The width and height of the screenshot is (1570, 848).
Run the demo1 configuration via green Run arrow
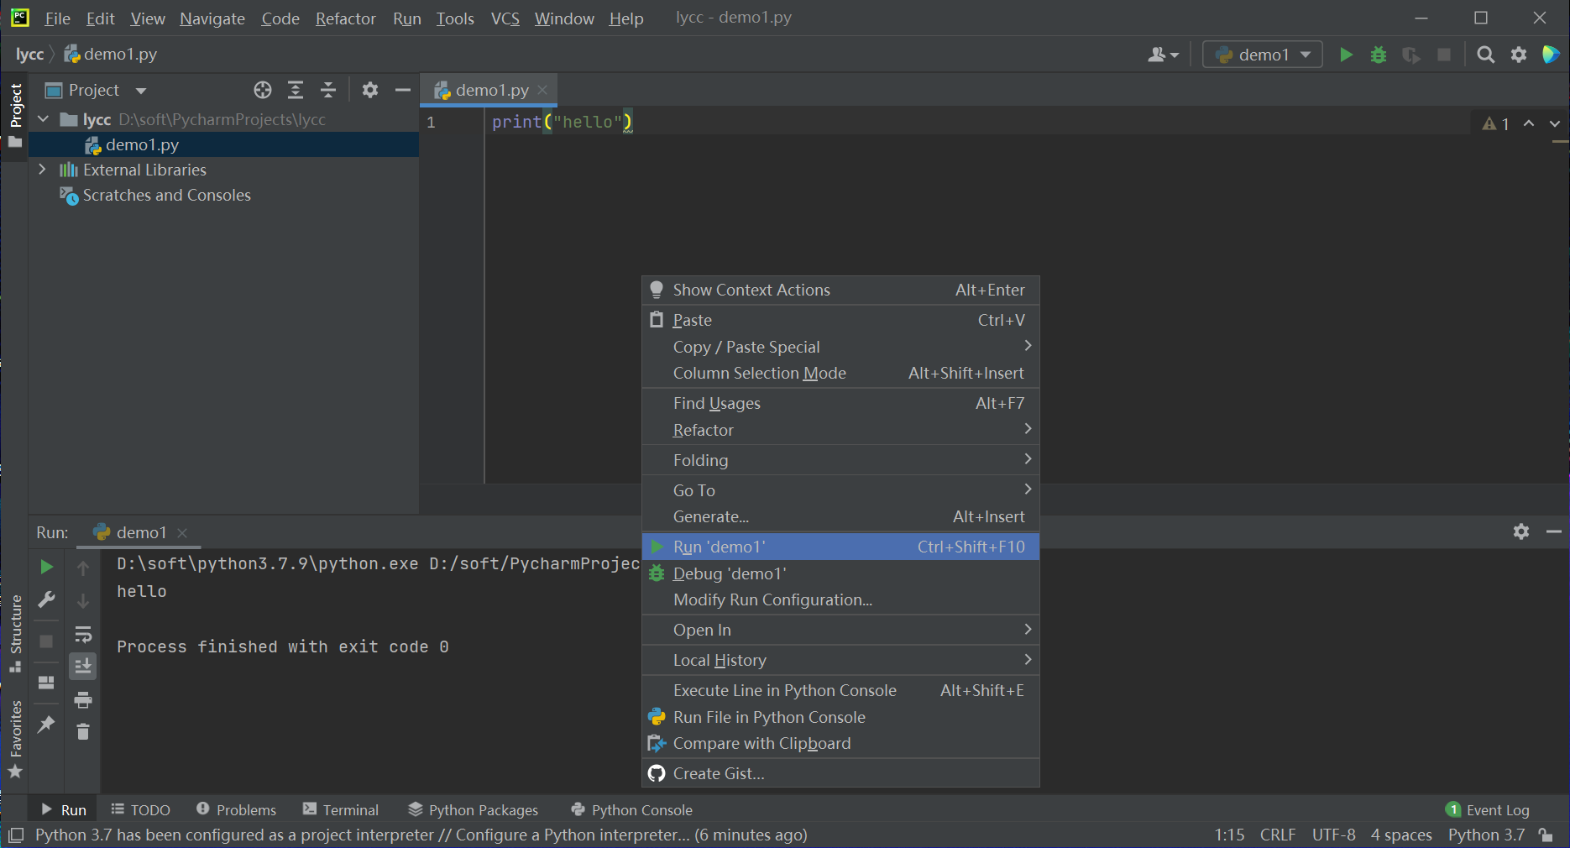pos(1346,54)
